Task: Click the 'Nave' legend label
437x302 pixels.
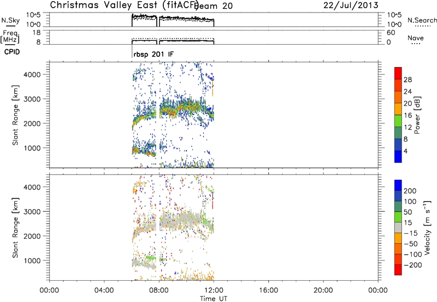Action: [416, 38]
